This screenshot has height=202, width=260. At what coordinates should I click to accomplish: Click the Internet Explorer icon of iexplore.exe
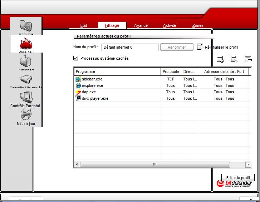(x=78, y=85)
